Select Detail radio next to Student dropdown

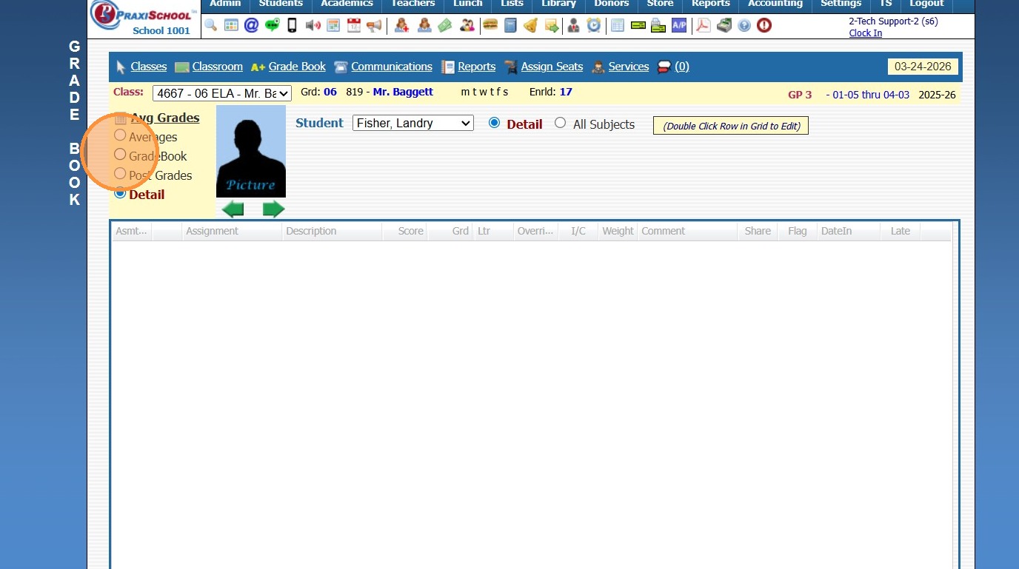tap(495, 123)
